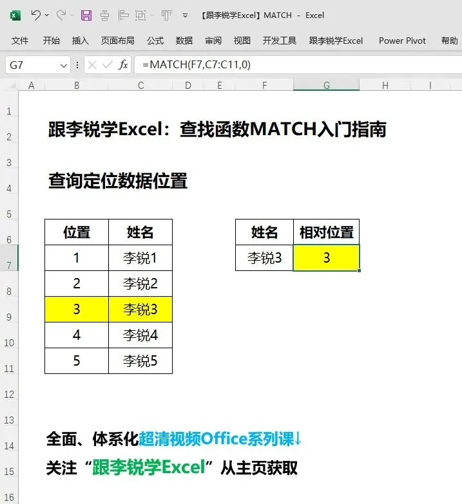Click the align center objects toolbar icon
Viewport: 462px width, 504px height.
tap(104, 15)
